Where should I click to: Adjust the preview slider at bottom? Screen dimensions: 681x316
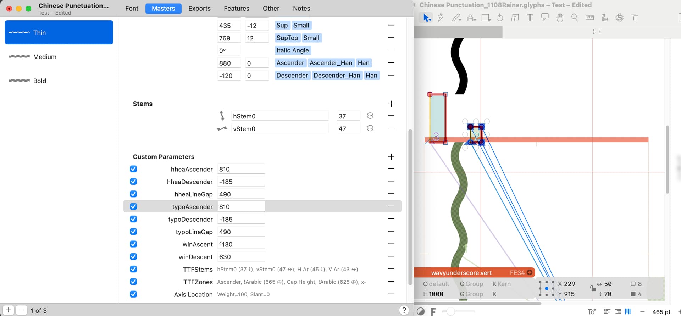[x=450, y=312]
